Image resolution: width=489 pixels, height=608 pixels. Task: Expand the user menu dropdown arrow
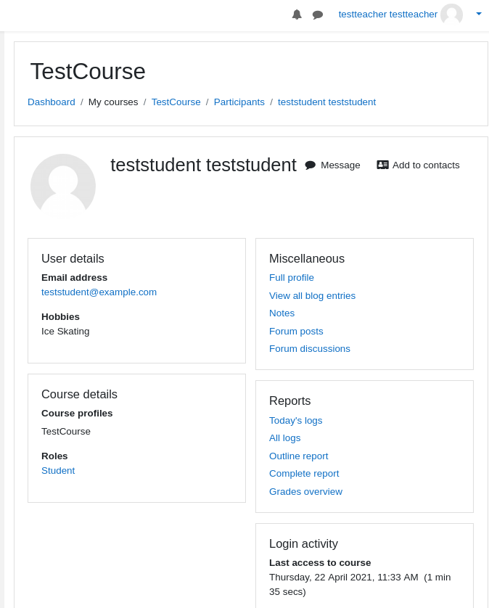pyautogui.click(x=479, y=14)
